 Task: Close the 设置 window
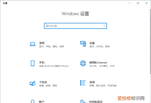[146, 3]
